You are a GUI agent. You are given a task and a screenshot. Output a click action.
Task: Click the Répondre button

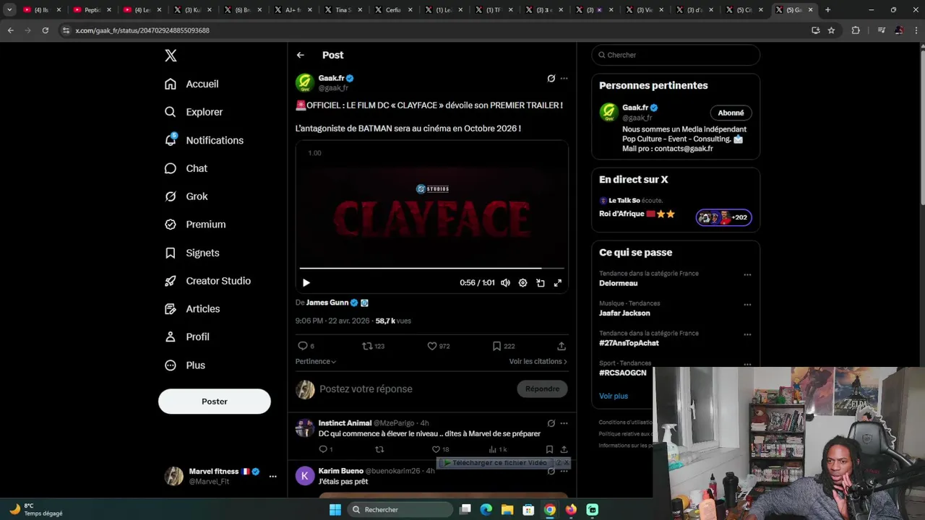[543, 389]
